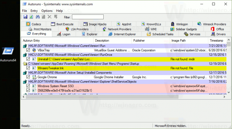232x129 pixels.
Task: Click the Autoruns title bar app icon
Action: [x=24, y=4]
